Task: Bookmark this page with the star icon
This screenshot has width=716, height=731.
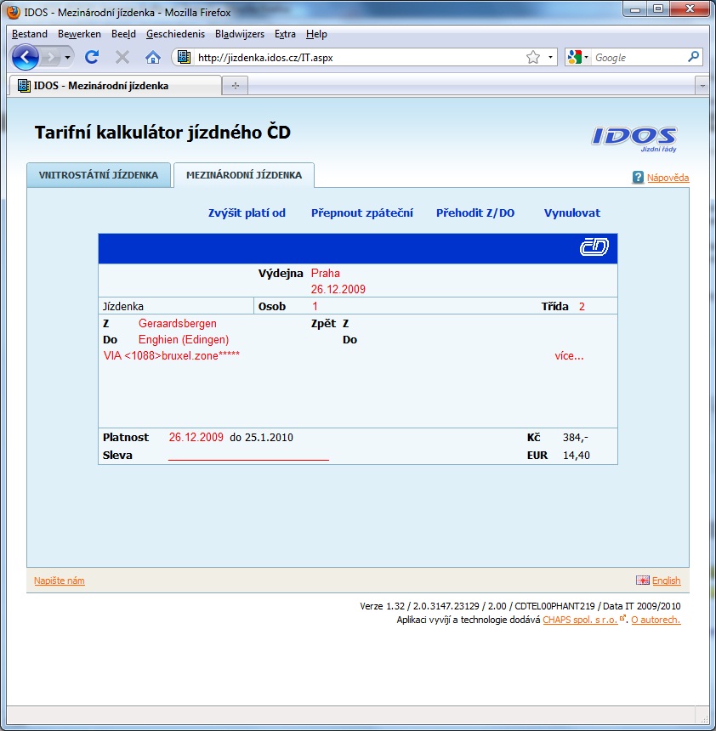Action: point(532,57)
